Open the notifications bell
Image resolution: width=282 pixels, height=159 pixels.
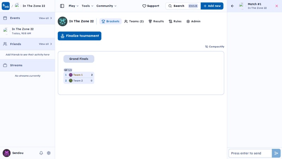(41, 153)
